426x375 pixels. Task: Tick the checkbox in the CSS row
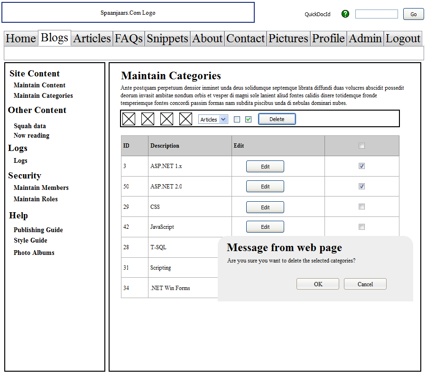tap(362, 206)
